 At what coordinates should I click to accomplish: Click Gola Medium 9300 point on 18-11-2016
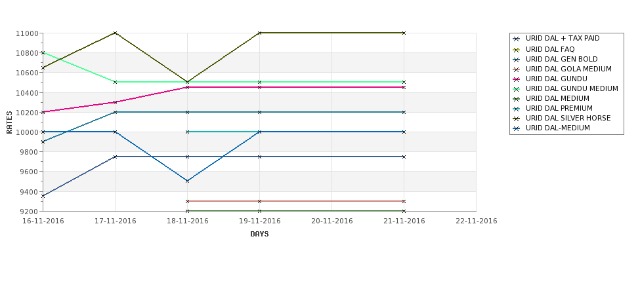pos(187,201)
